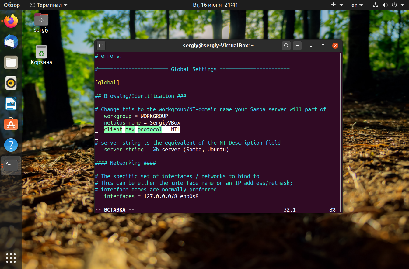Click the -- ВСТАВКА -- mode indicator
The image size is (409, 269).
tap(115, 210)
